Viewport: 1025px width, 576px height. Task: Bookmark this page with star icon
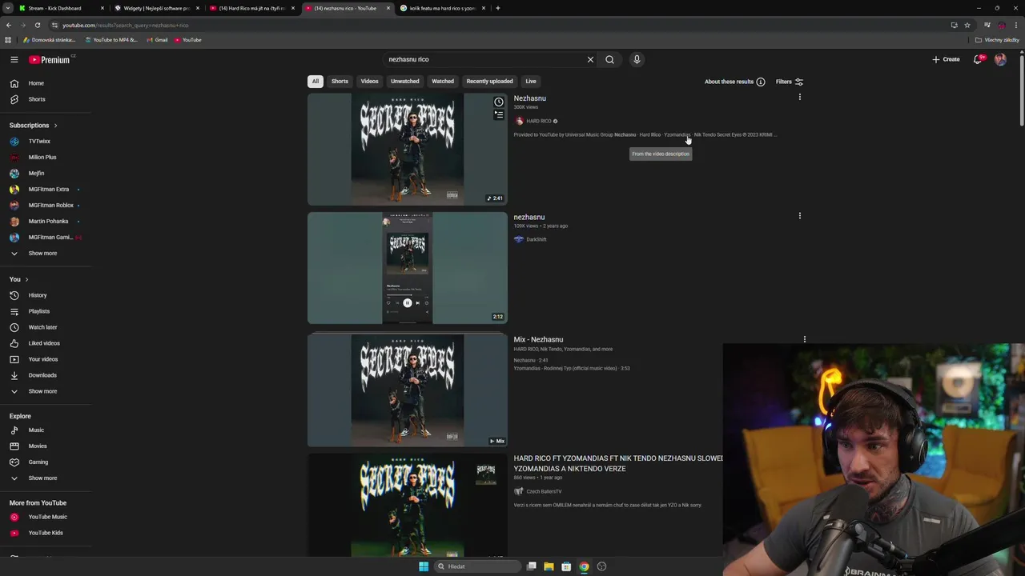[967, 25]
